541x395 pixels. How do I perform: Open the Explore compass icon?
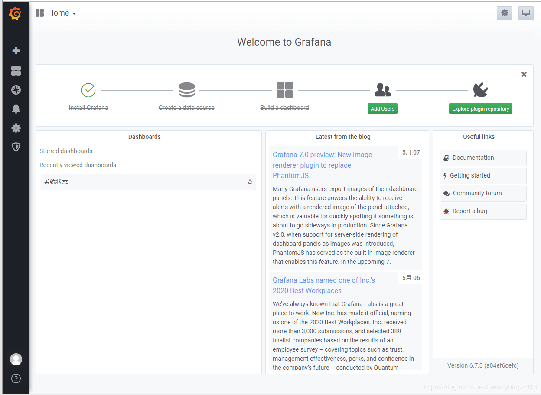(16, 90)
